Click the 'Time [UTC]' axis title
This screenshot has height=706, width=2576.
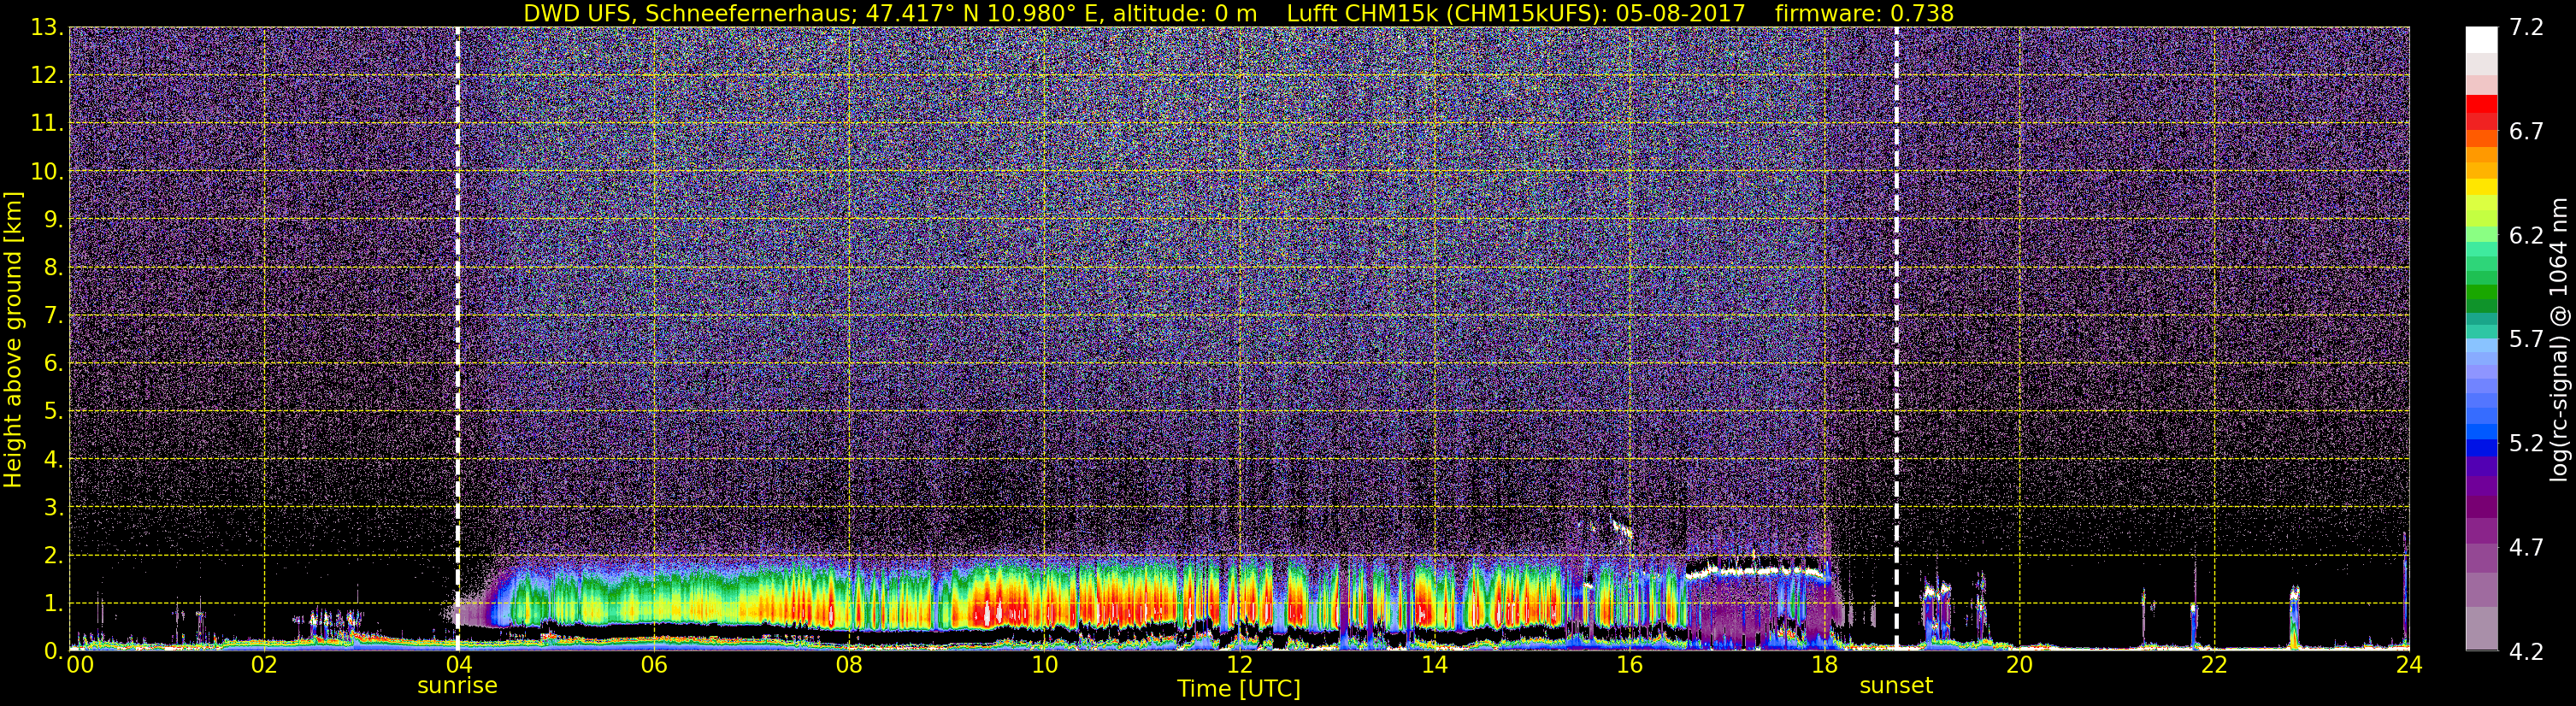tap(1239, 689)
